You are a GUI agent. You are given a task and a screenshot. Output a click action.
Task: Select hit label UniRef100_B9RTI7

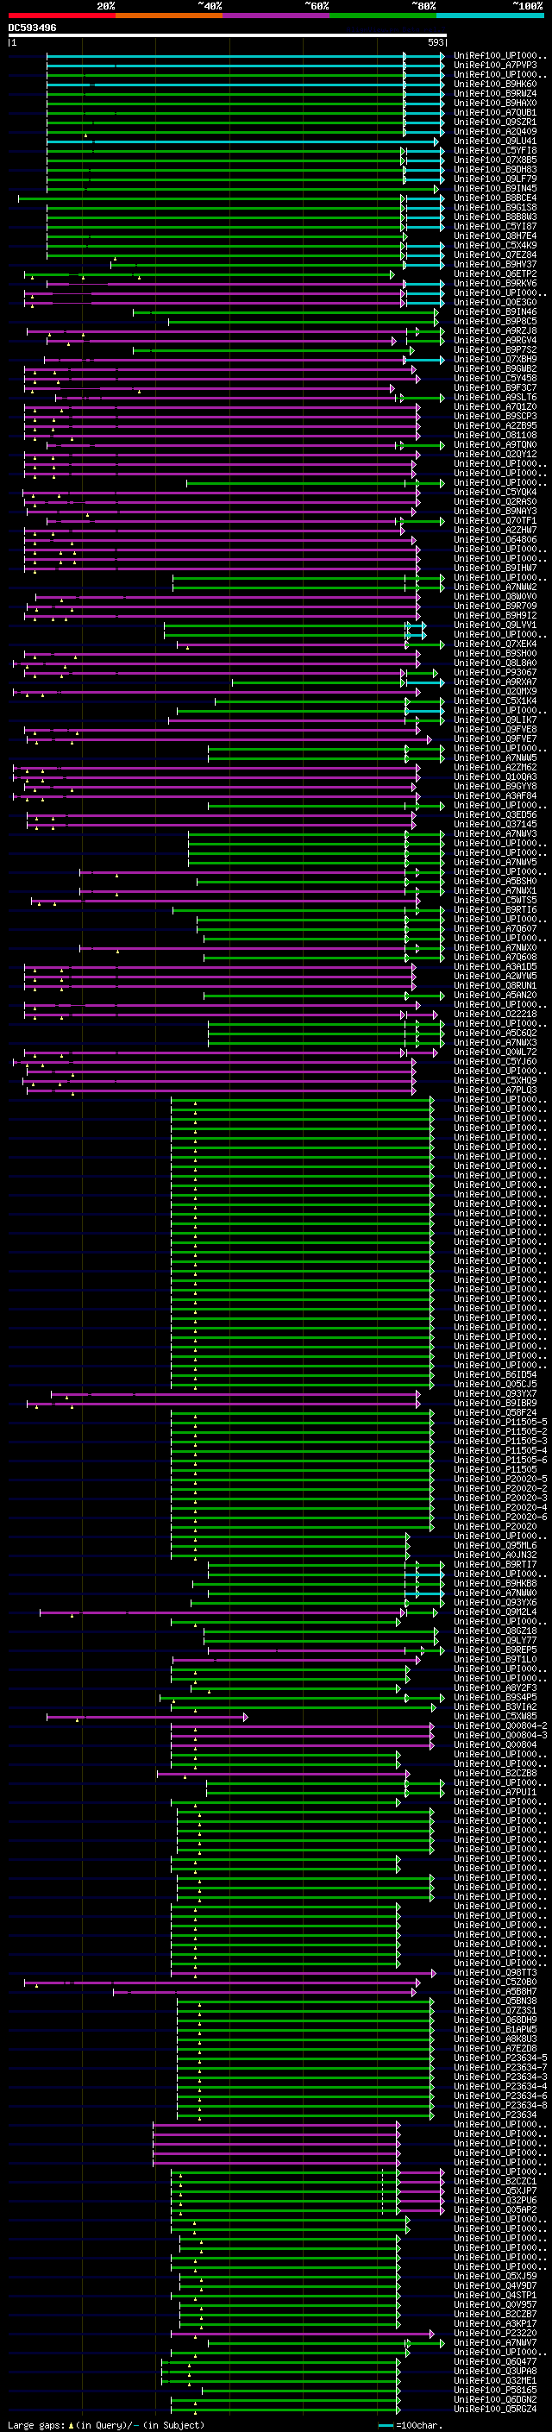coord(495,1564)
